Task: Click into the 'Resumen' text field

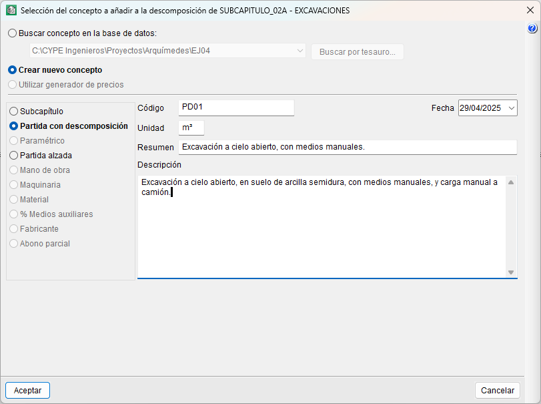Action: click(348, 147)
